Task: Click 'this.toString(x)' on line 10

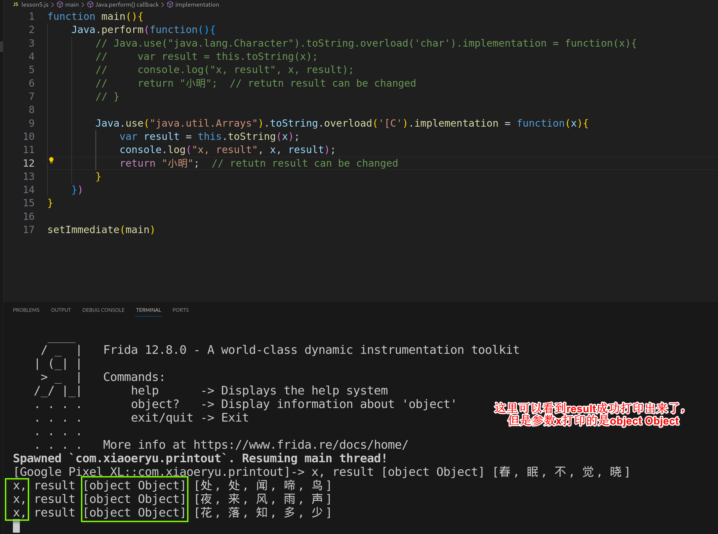Action: point(245,136)
